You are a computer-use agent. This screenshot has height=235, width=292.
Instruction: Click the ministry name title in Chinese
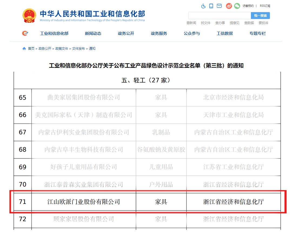pos(92,14)
